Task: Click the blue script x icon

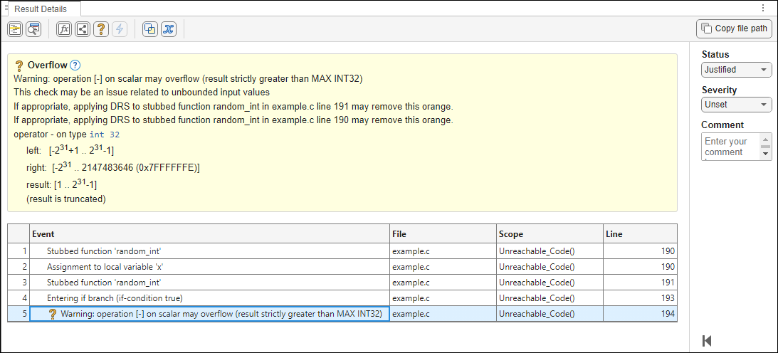Action: coord(168,29)
